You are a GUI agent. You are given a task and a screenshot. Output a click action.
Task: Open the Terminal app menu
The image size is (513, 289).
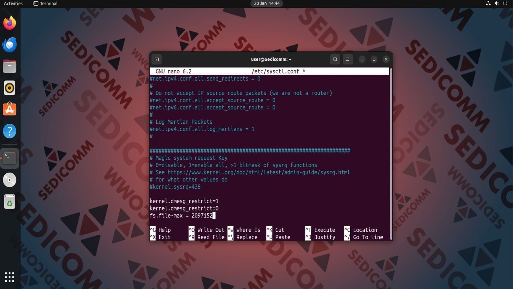[45, 3]
